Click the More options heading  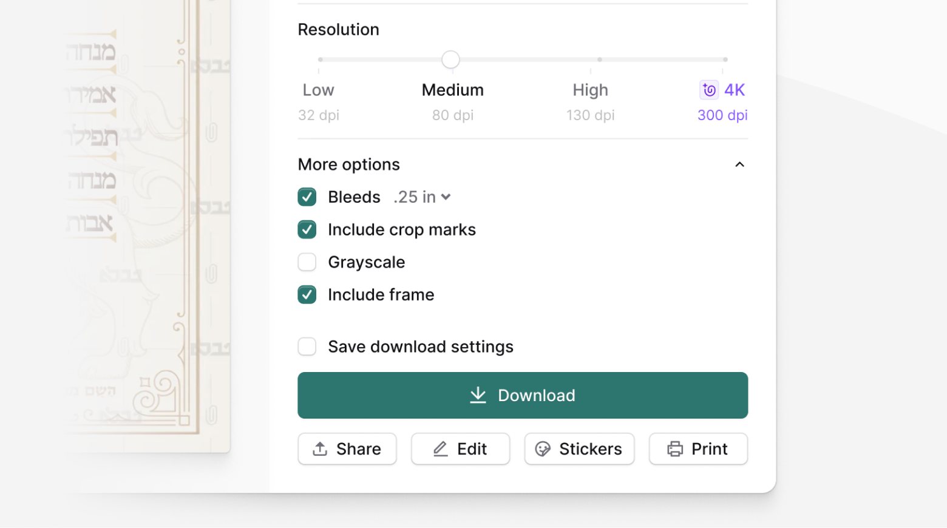coord(349,164)
